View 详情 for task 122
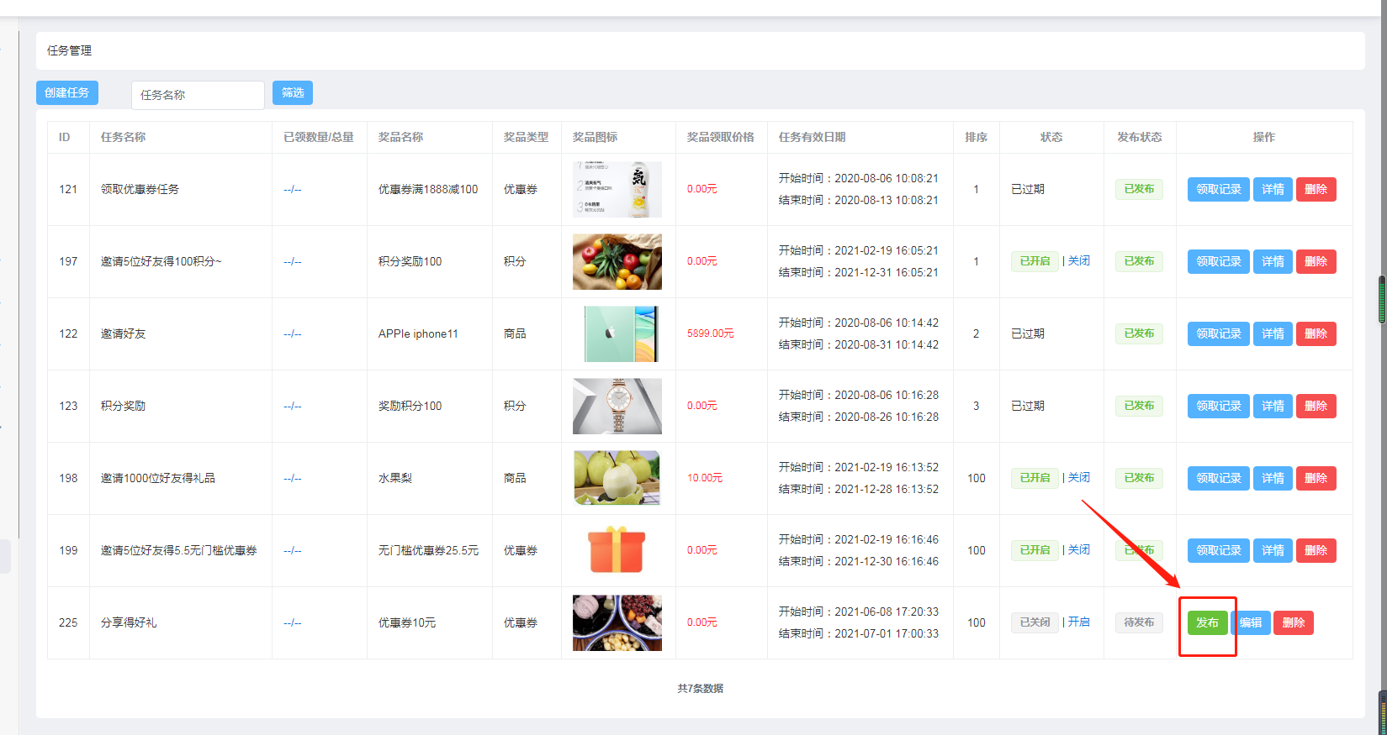Viewport: 1387px width, 735px height. pos(1273,333)
